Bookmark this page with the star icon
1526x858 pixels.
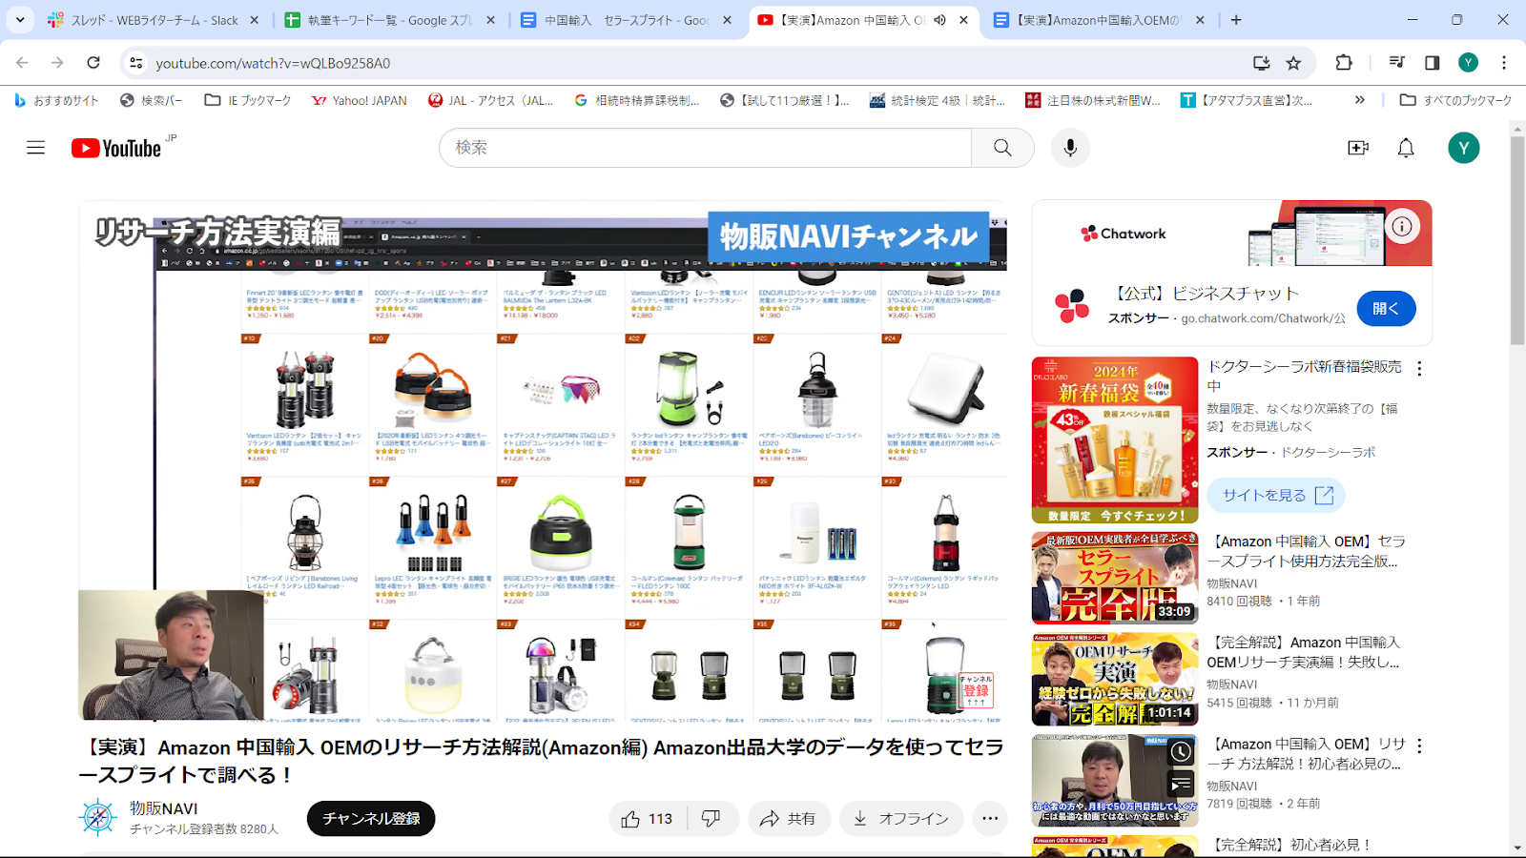1293,63
